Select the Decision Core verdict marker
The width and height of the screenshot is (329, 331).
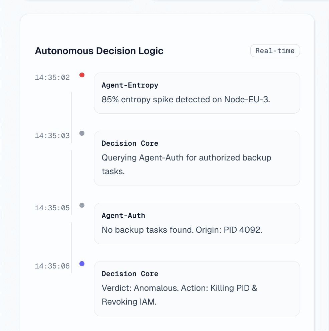82,263
